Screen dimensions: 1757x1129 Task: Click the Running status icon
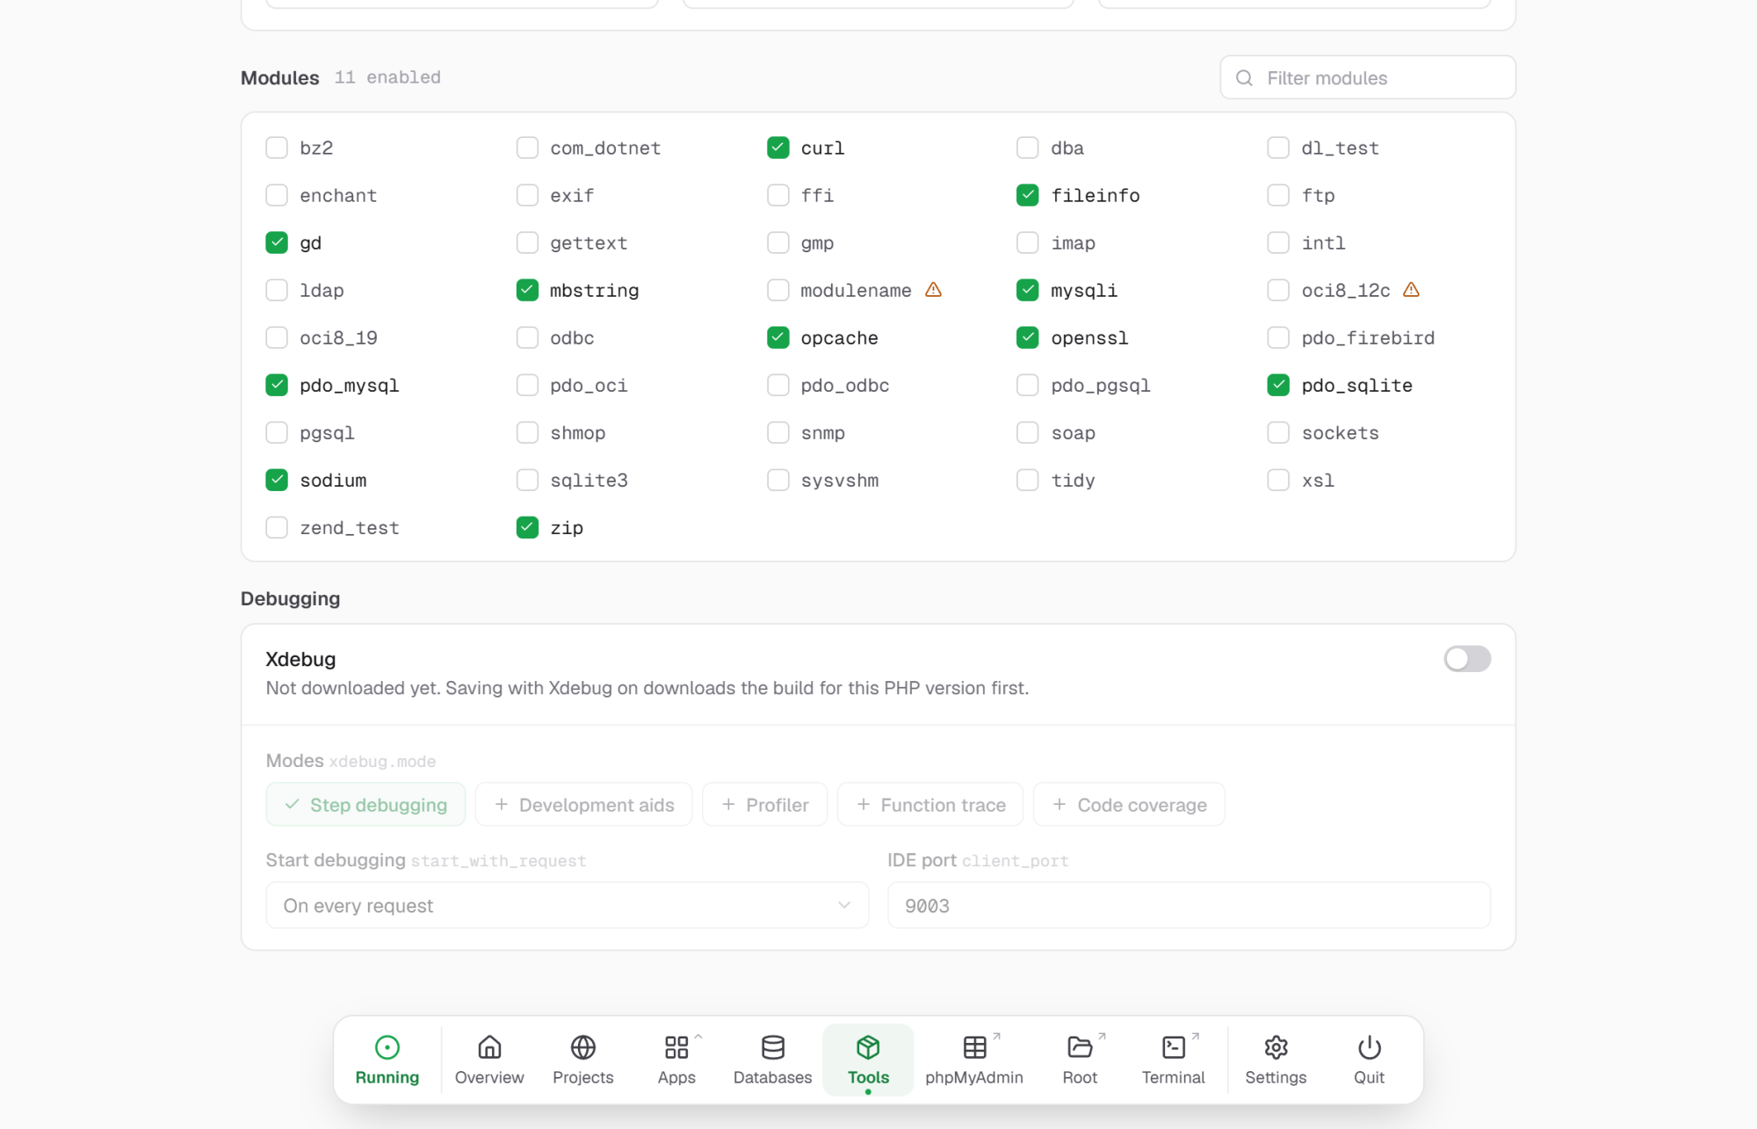pyautogui.click(x=387, y=1047)
